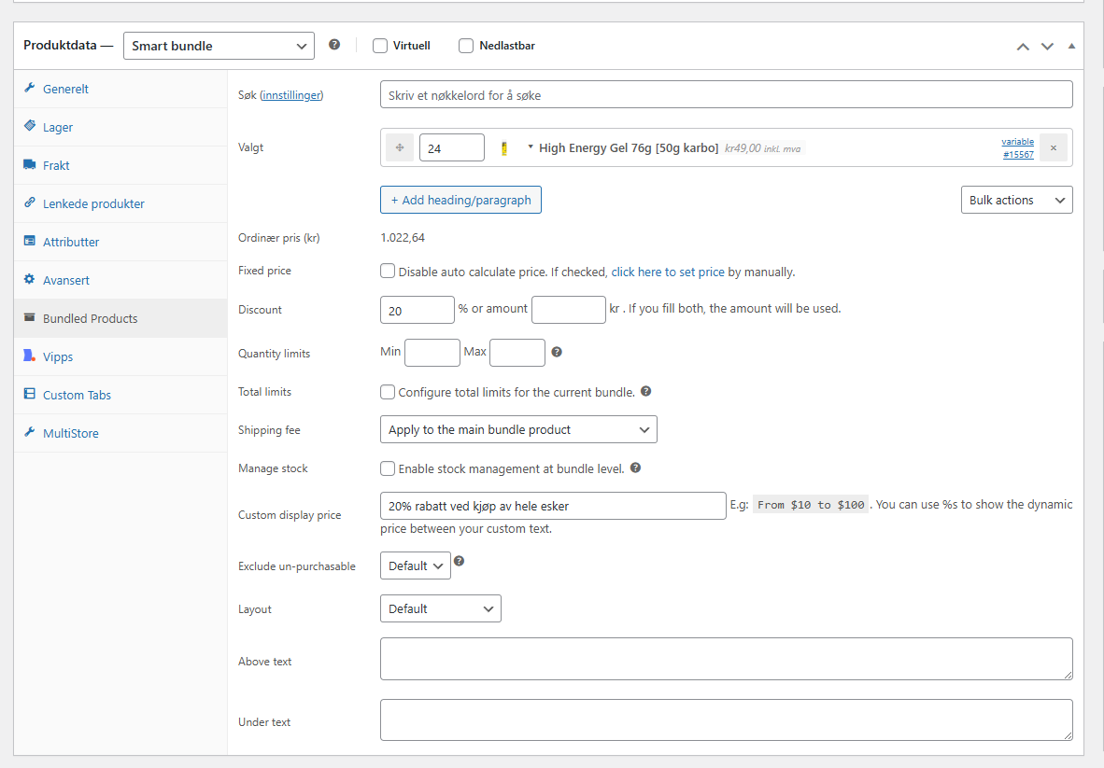Click into the keyword search field
Image resolution: width=1104 pixels, height=768 pixels.
726,94
